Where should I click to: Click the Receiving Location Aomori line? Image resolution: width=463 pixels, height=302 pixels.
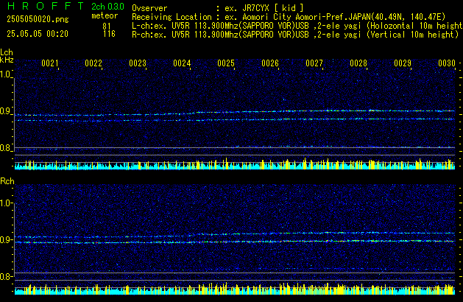point(289,17)
